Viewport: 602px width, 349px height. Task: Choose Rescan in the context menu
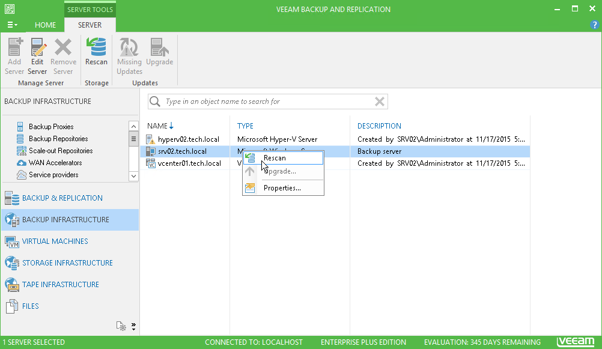(284, 158)
